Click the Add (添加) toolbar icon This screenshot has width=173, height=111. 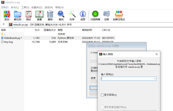tap(7, 16)
